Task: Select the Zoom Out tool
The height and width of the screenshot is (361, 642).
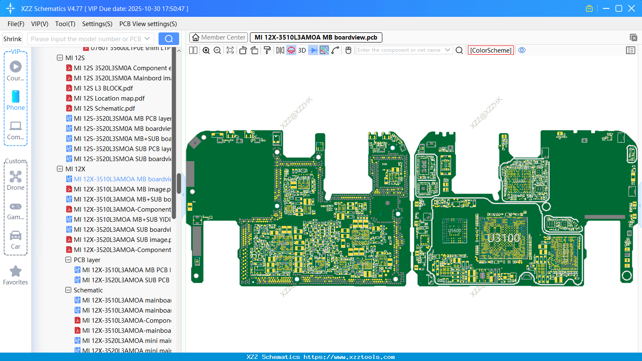Action: pos(217,50)
